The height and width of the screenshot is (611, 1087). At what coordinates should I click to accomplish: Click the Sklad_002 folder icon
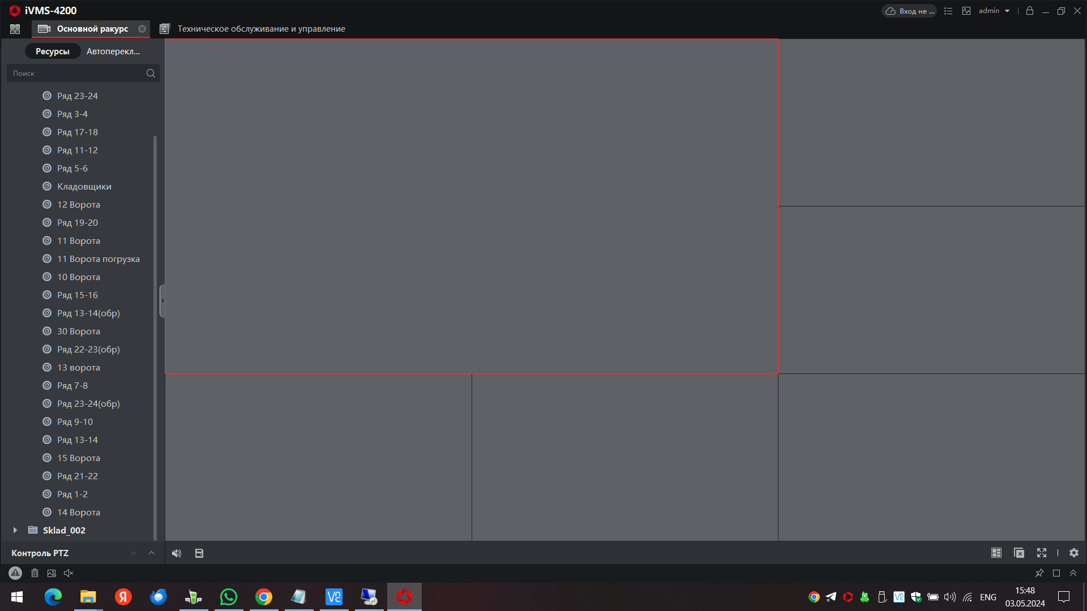33,531
